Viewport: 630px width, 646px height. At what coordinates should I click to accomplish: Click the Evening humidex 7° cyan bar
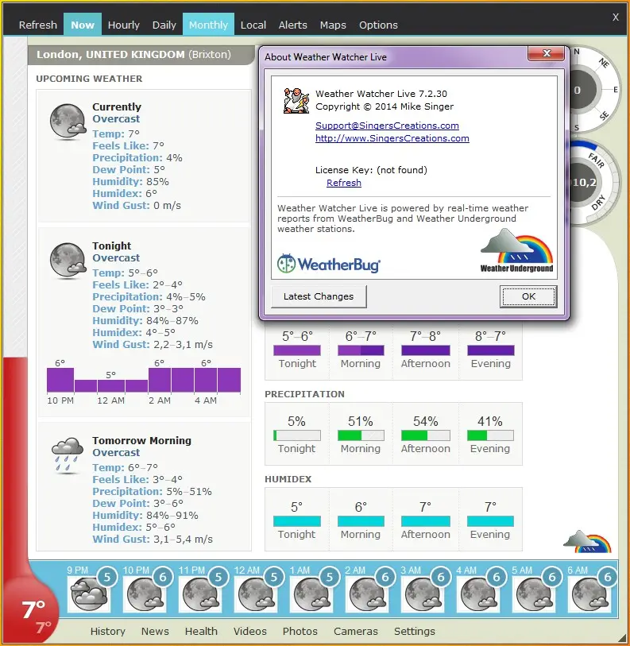[490, 521]
